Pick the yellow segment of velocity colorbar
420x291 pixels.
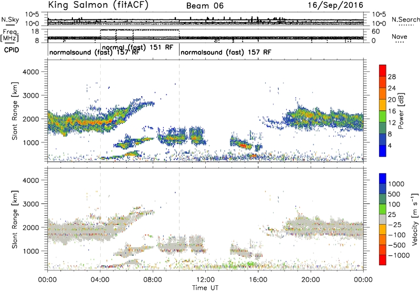click(x=383, y=230)
